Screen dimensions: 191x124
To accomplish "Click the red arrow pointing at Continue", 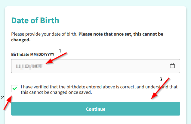I will tap(160, 88).
